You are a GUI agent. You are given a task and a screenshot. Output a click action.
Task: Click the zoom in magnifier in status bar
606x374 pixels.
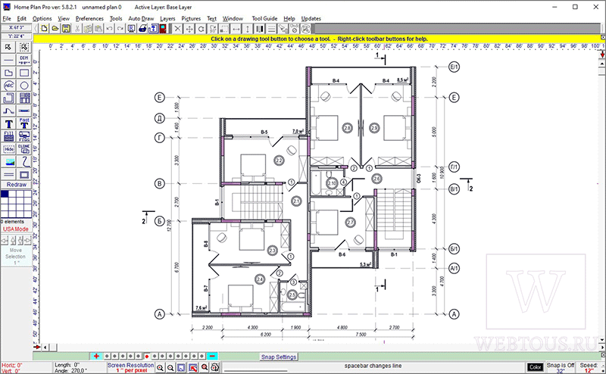click(x=160, y=368)
